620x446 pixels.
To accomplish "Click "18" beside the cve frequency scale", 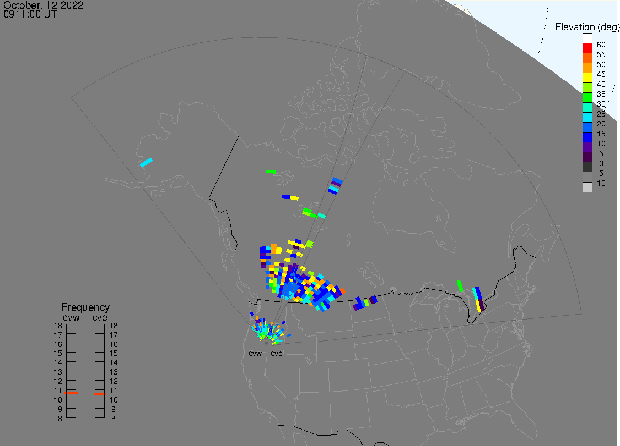I will tap(114, 326).
